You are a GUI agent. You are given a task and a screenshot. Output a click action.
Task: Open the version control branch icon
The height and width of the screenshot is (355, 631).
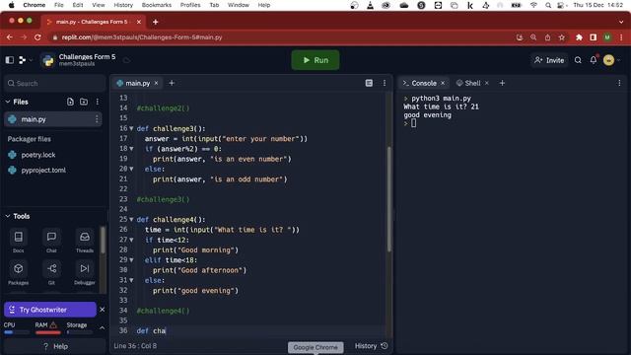(23, 60)
